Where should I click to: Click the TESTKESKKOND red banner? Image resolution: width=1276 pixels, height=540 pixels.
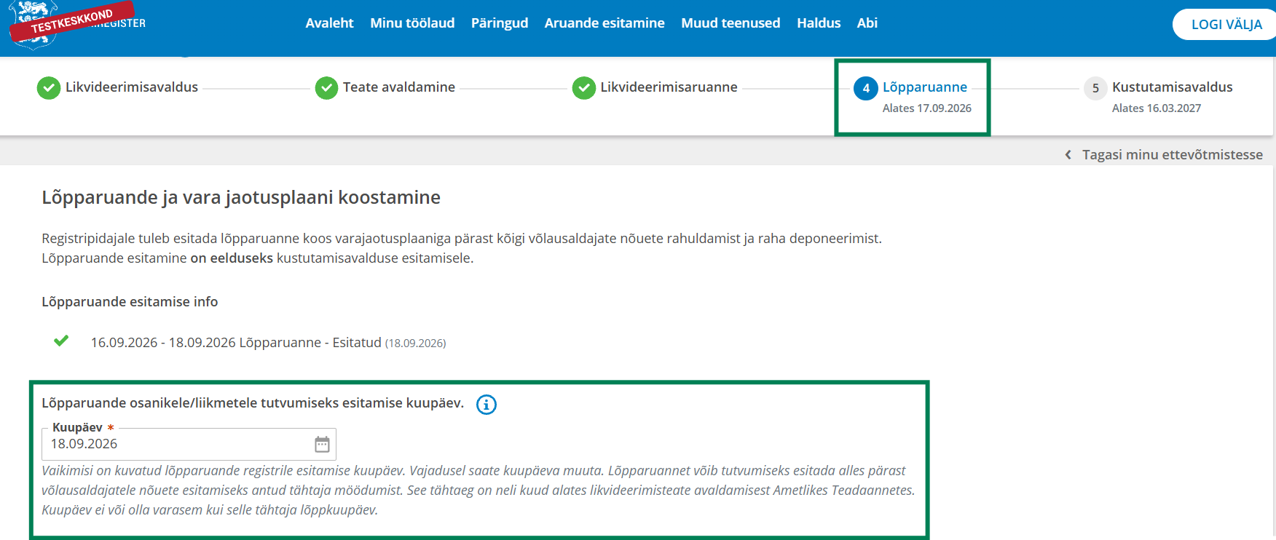pyautogui.click(x=71, y=22)
